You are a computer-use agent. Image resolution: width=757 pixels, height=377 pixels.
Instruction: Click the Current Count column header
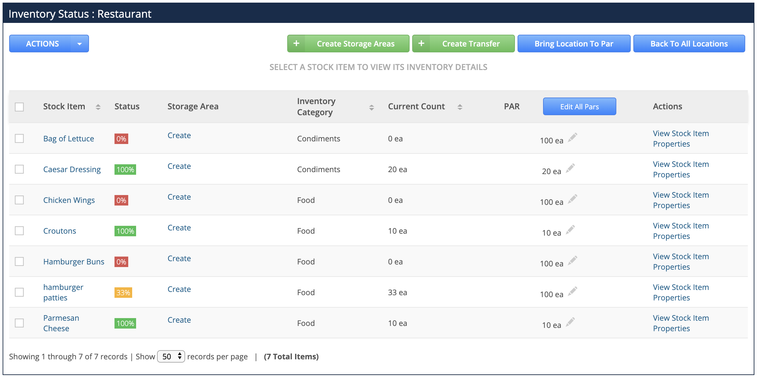(x=416, y=106)
